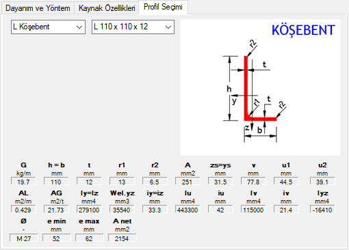The height and width of the screenshot is (250, 349).
Task: Click the r1 radius field showing 13
Action: point(122,182)
